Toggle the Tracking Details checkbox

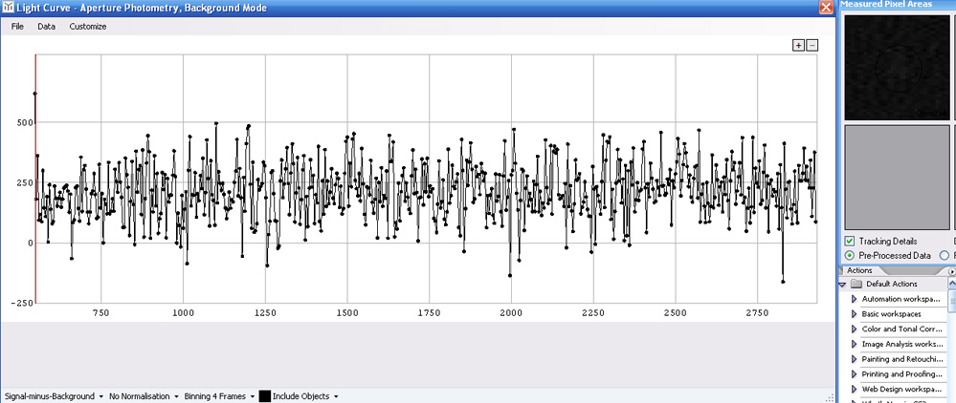[850, 241]
